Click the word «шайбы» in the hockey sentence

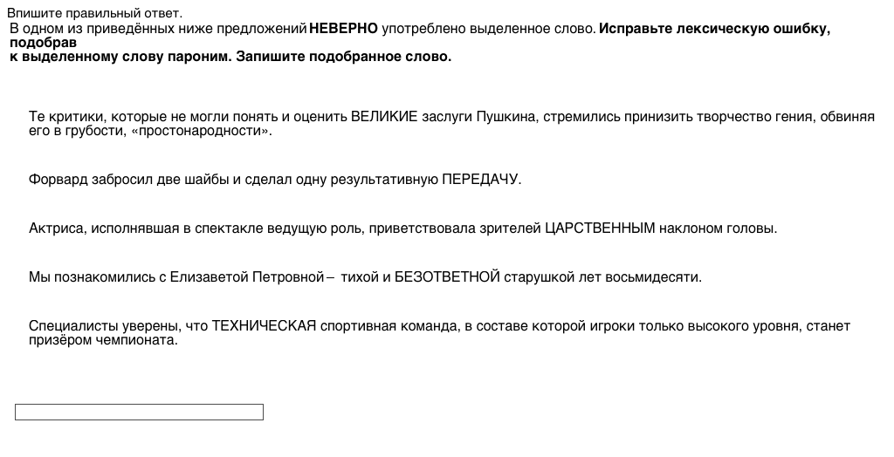[210, 180]
